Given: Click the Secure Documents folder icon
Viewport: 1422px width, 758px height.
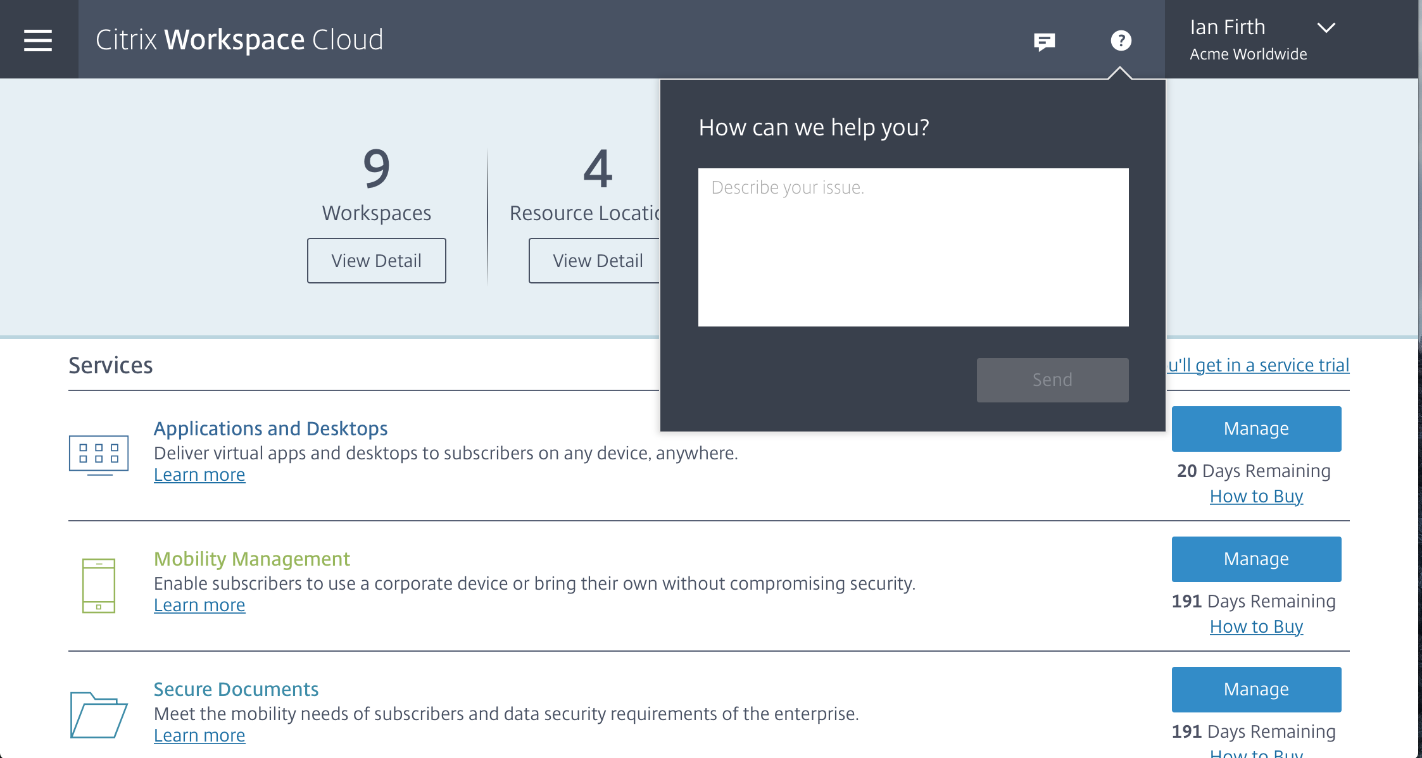Looking at the screenshot, I should coord(99,715).
